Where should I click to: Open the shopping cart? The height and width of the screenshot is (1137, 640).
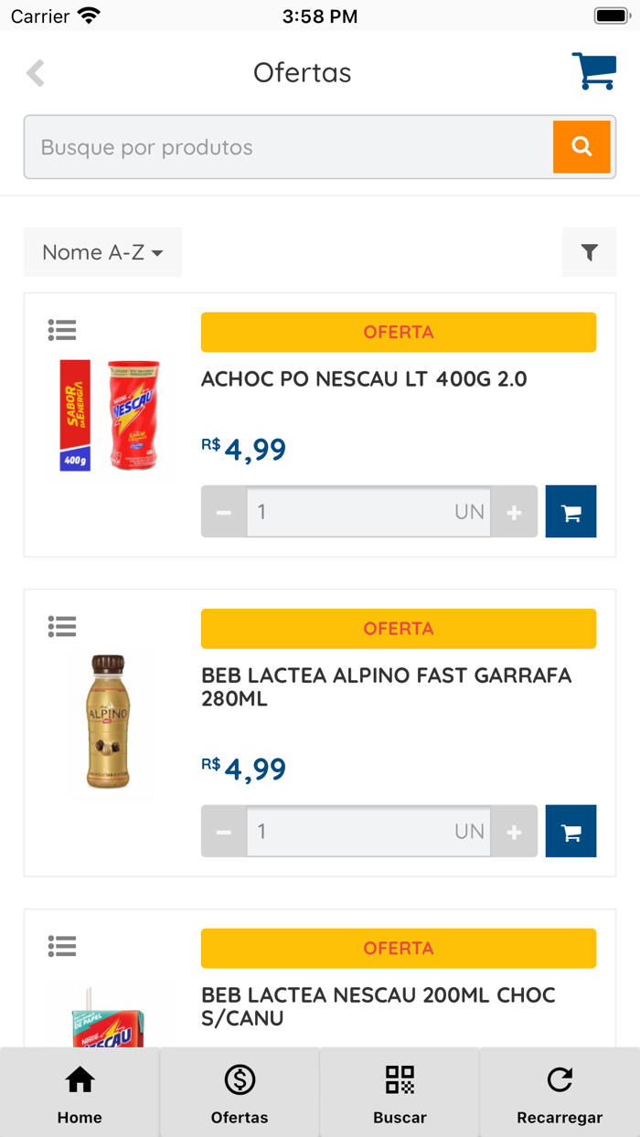(594, 71)
